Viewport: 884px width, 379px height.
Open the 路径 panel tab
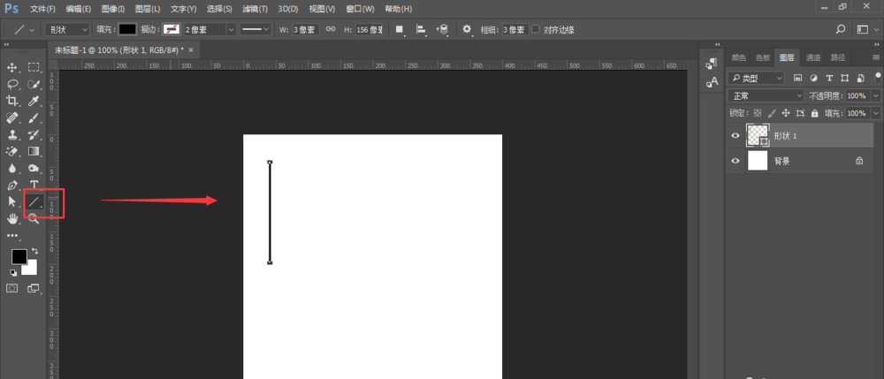(837, 57)
